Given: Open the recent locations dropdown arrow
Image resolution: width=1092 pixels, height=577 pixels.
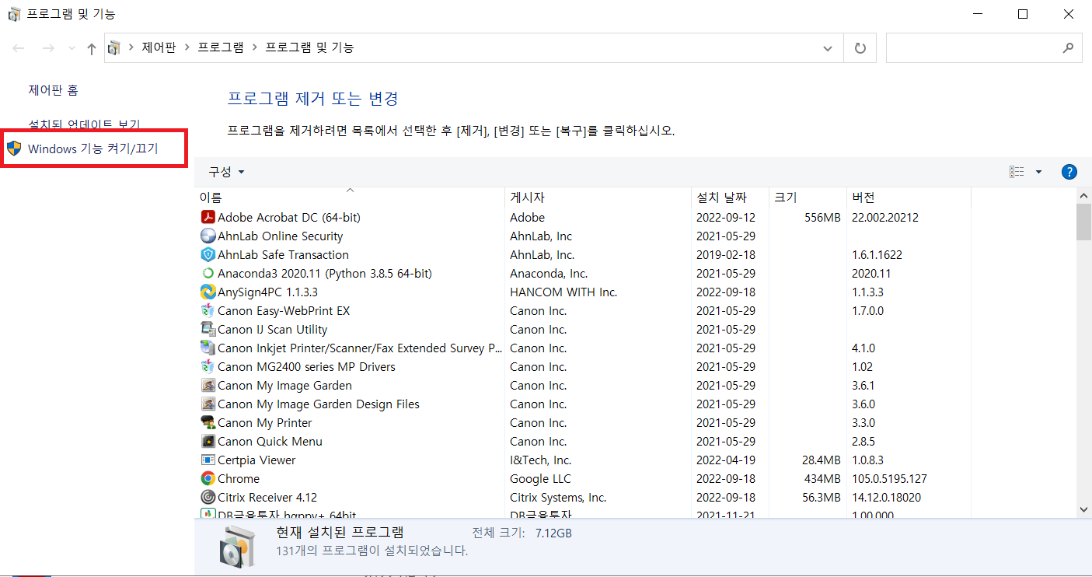Looking at the screenshot, I should point(72,48).
